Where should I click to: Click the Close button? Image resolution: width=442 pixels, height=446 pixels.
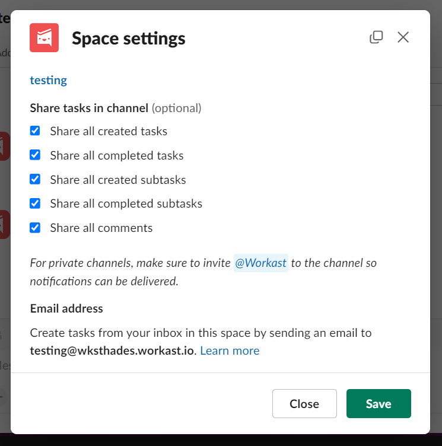(304, 403)
